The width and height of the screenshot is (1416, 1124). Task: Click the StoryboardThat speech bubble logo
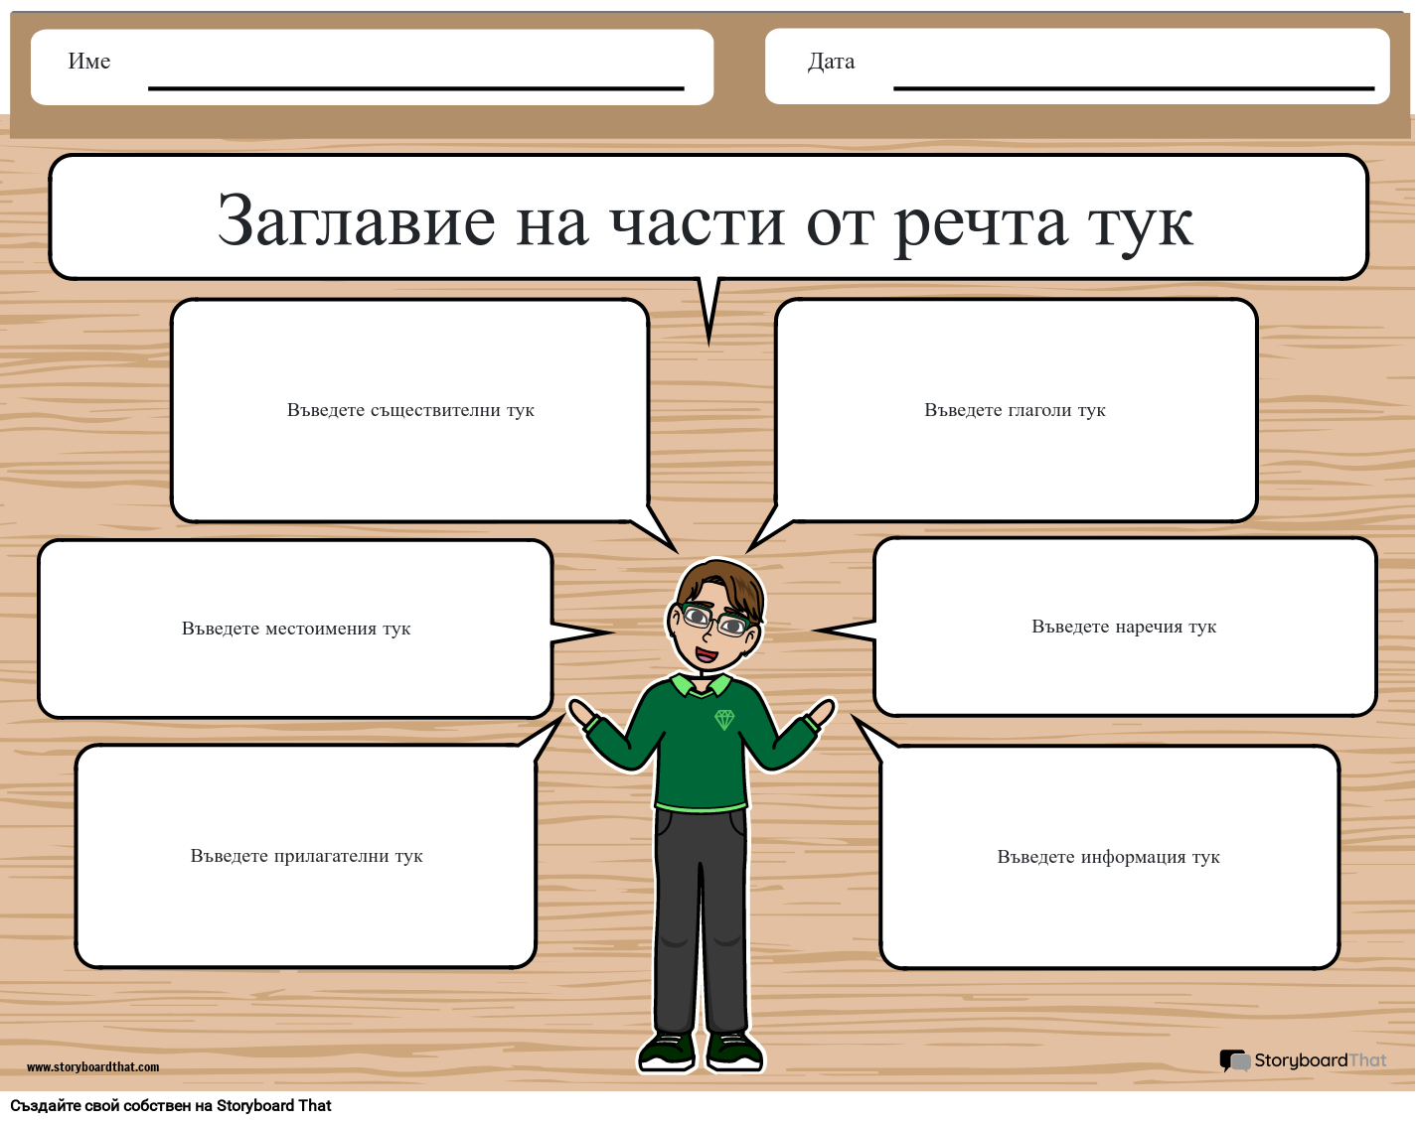tap(1235, 1060)
